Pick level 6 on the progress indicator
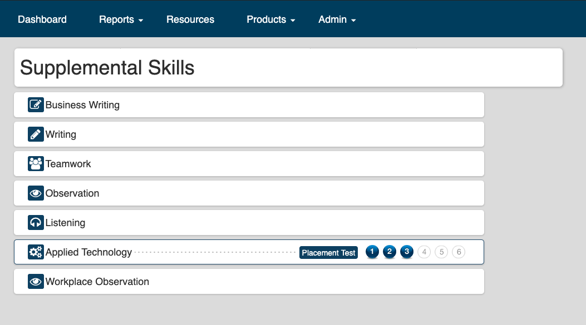This screenshot has height=325, width=586. [459, 252]
